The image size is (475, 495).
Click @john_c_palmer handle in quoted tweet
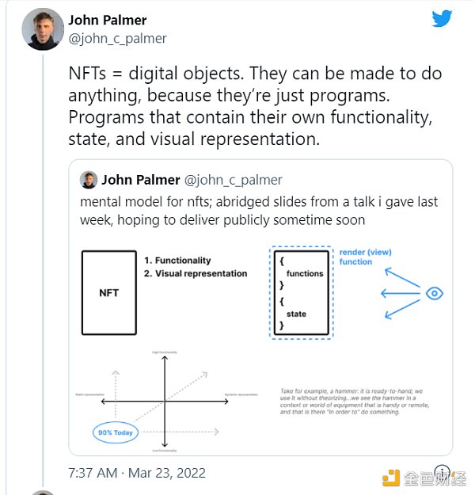(x=233, y=180)
